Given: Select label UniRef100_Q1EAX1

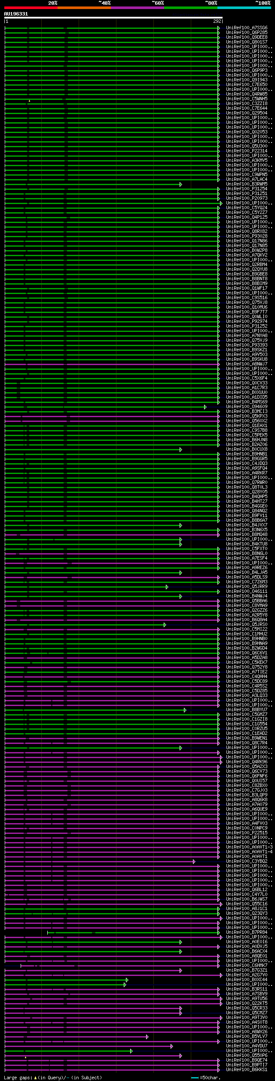Looking at the screenshot, I should pos(247,426).
